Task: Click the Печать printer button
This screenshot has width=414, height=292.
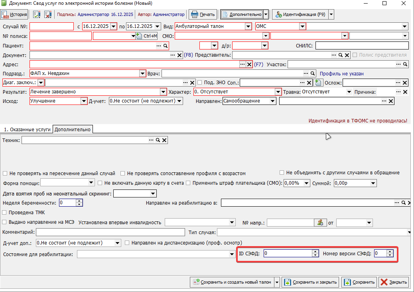Action: click(x=203, y=15)
